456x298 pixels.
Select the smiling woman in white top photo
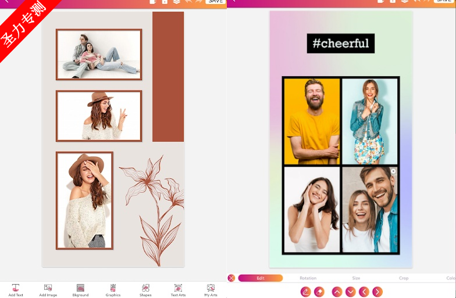[x=312, y=209]
